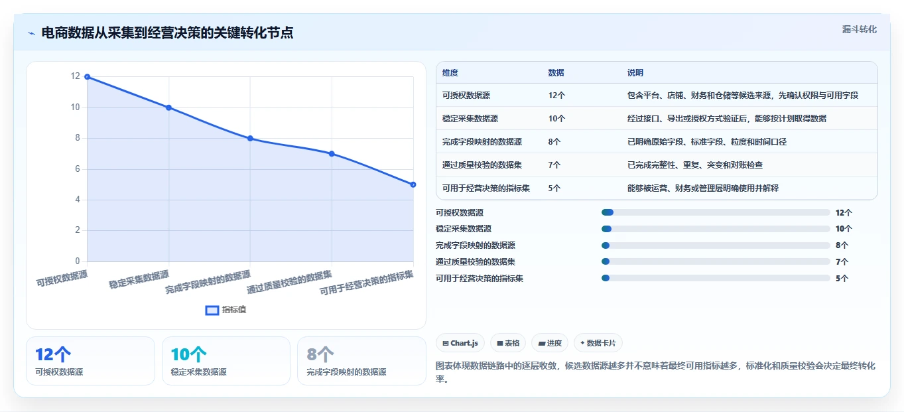Image resolution: width=904 pixels, height=412 pixels.
Task: Click progress value 5个 at the bar end
Action: click(x=842, y=279)
